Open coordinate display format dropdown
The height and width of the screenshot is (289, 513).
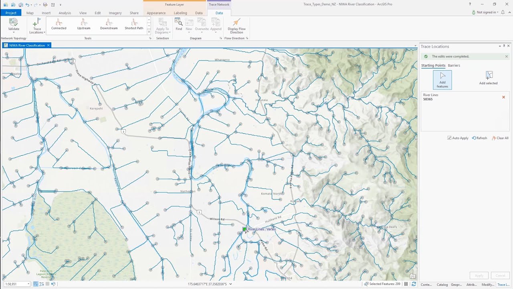point(230,284)
